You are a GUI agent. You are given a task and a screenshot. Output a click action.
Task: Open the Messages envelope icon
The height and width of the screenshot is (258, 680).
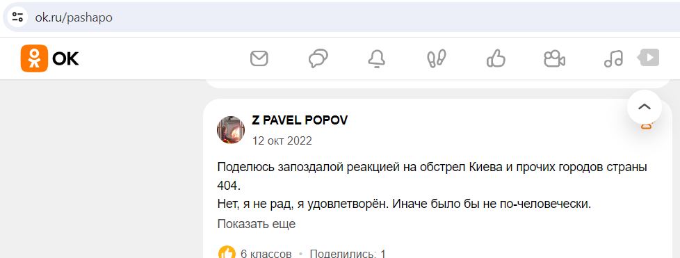[x=259, y=58]
